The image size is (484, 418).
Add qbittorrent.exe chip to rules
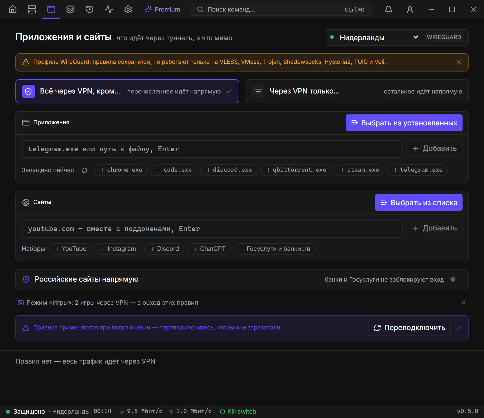click(296, 170)
